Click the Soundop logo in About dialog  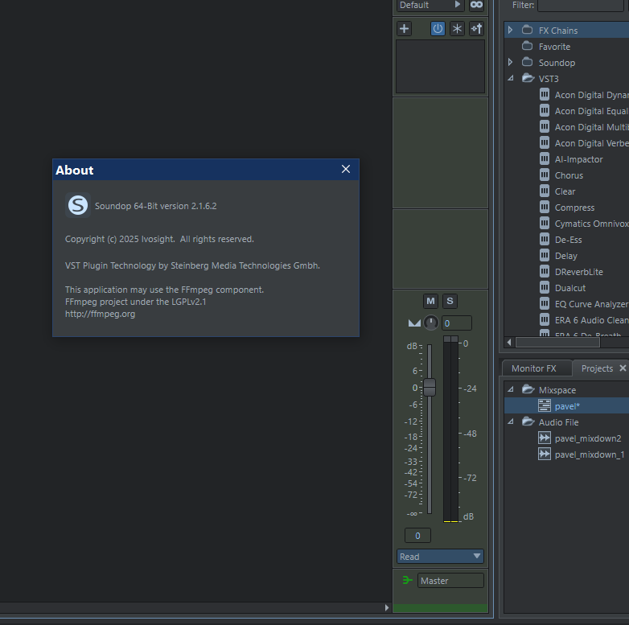(78, 205)
